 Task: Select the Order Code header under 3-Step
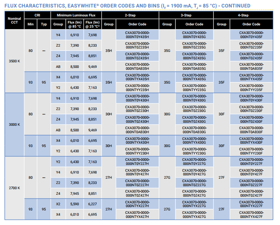coord(194,24)
